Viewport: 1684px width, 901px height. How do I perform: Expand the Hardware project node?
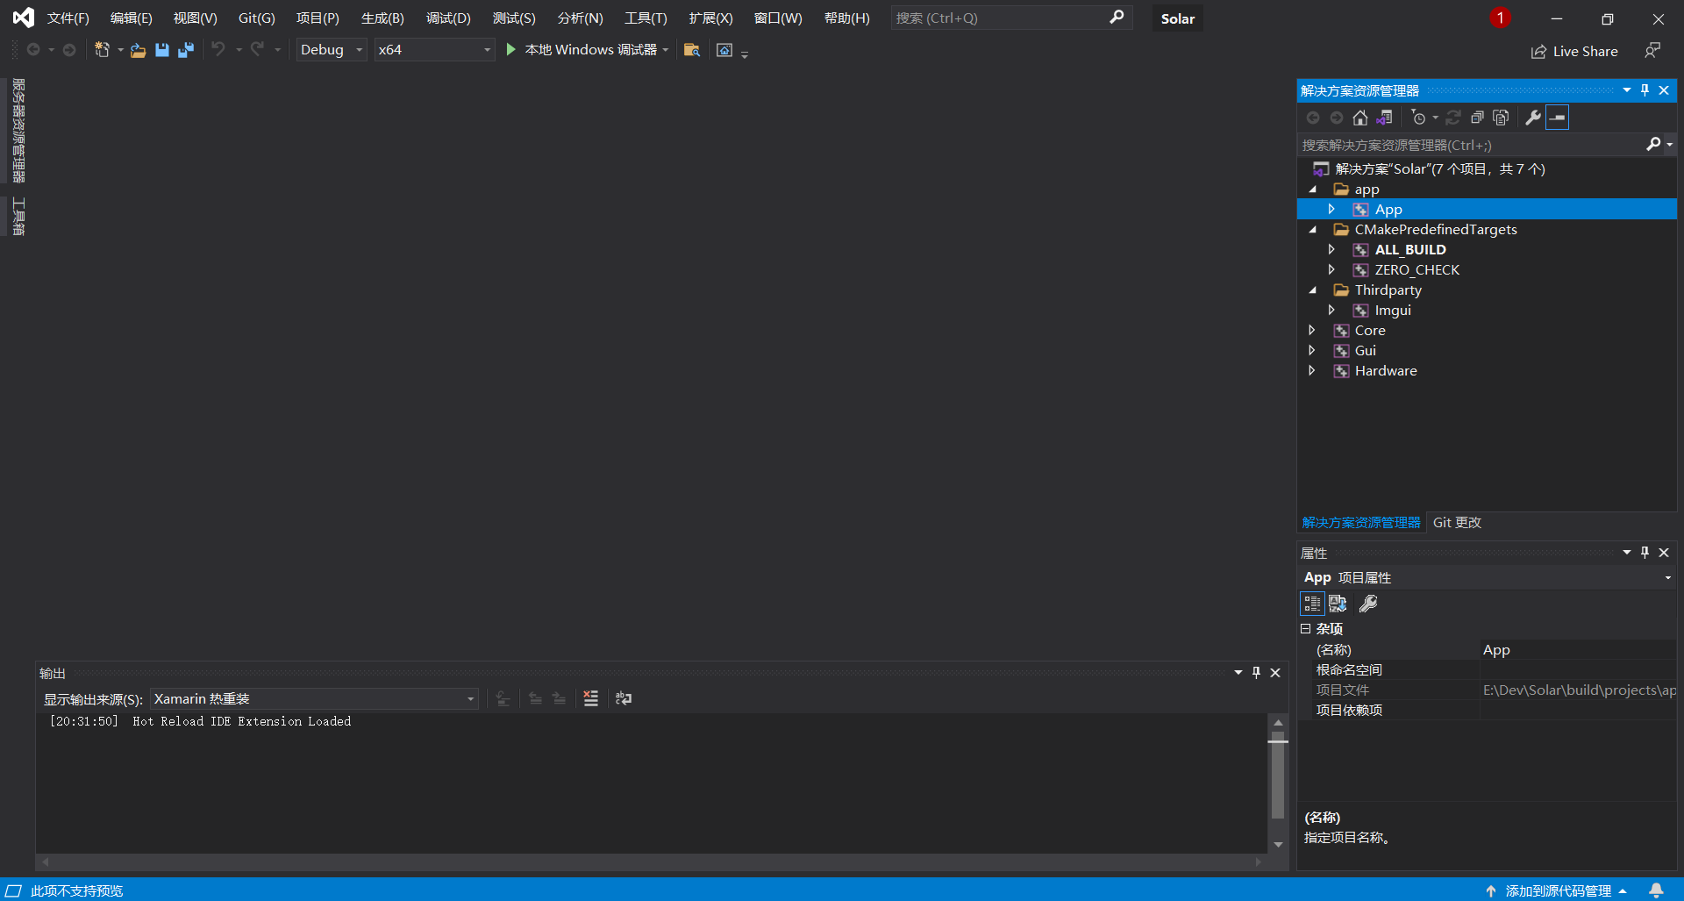coord(1312,371)
